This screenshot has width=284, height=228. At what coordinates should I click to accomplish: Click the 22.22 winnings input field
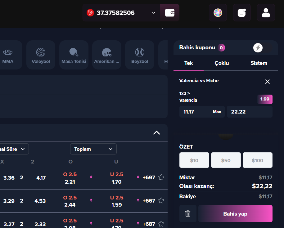click(x=250, y=112)
